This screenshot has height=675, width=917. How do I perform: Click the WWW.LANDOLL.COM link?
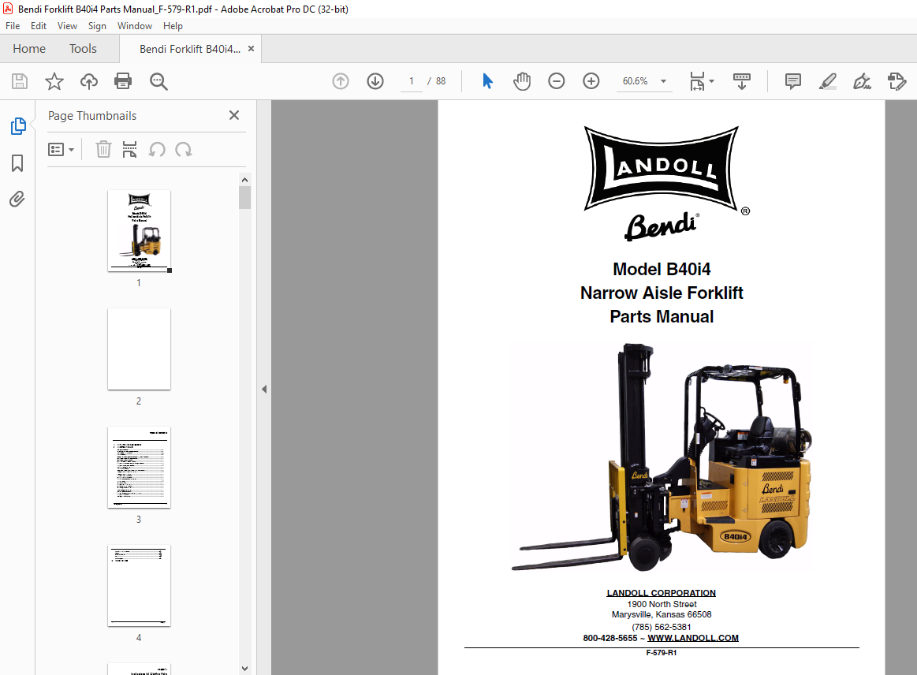[692, 638]
